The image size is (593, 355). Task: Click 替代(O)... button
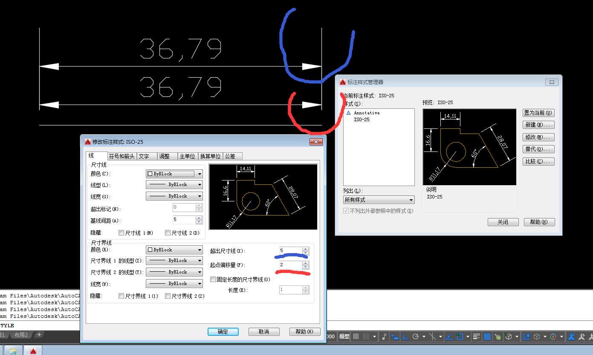(538, 149)
